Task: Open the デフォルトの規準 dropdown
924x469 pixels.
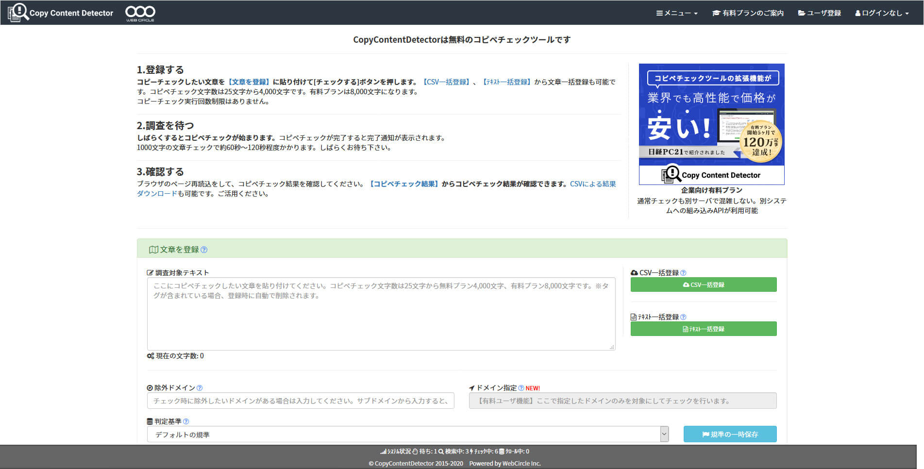Action: coord(408,434)
